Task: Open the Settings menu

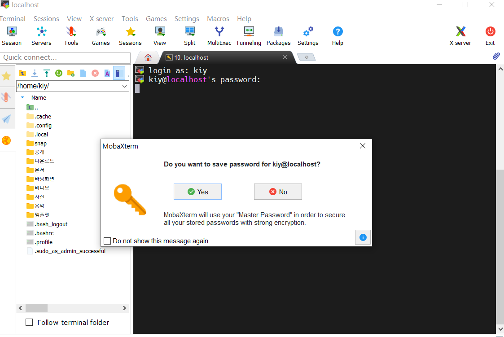Action: click(x=187, y=19)
